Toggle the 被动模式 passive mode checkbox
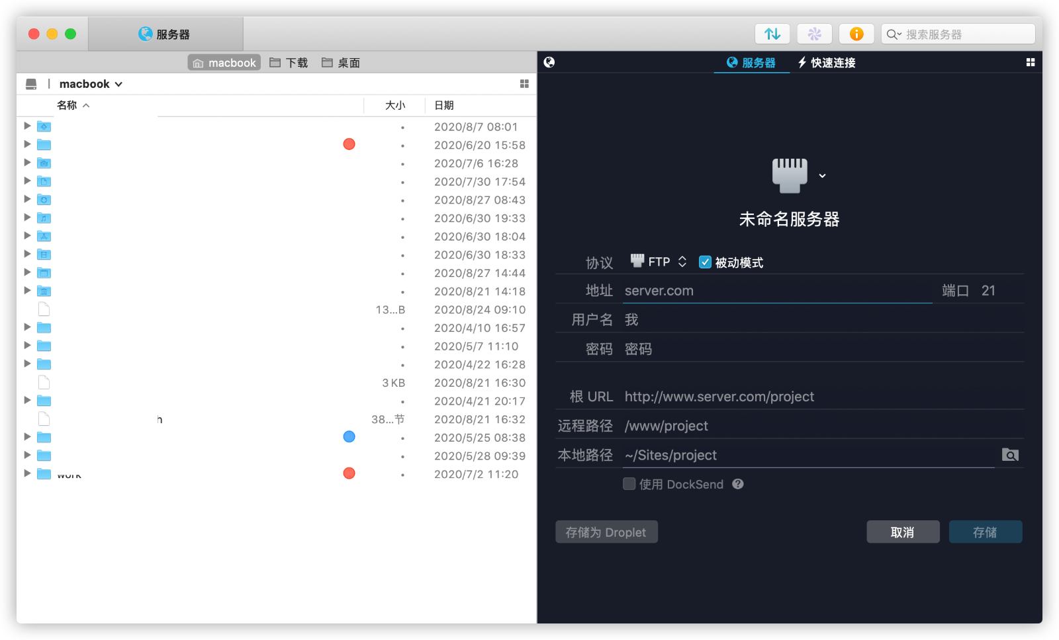 point(705,262)
